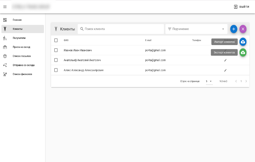This screenshot has height=162, width=255.
Task: Open Список посылок page
Action: pyautogui.click(x=23, y=56)
